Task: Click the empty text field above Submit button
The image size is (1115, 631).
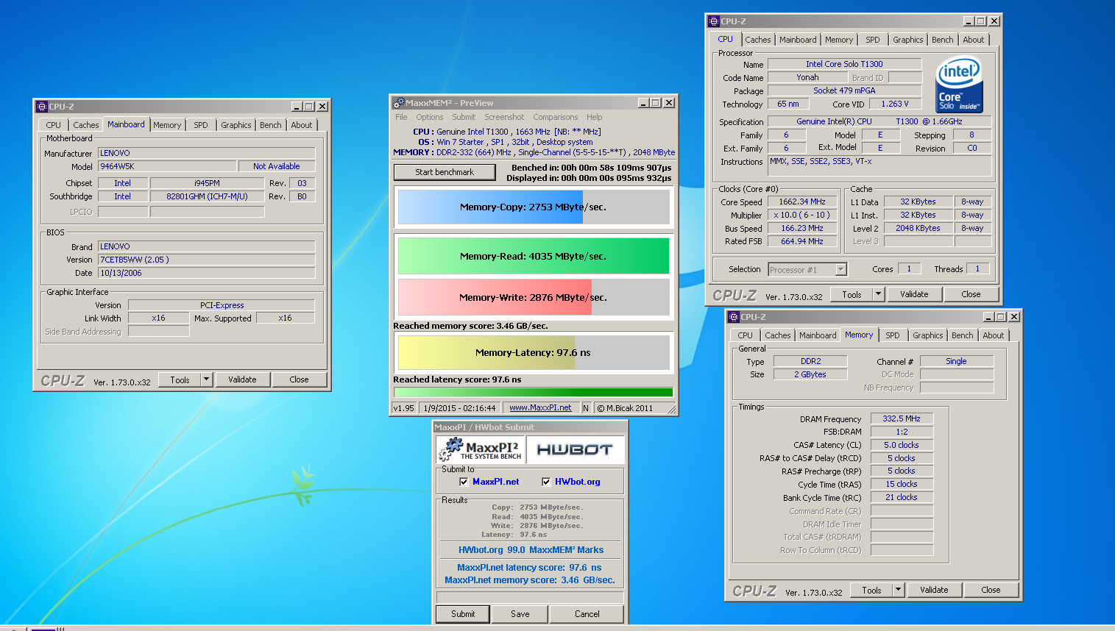Action: coord(530,597)
